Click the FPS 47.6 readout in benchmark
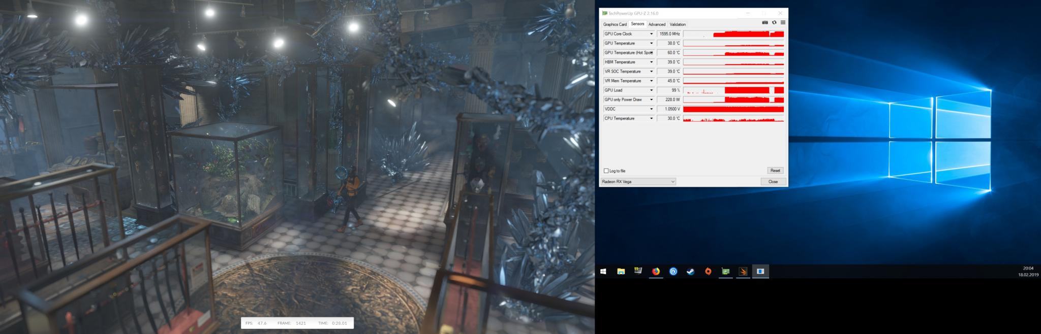 (x=256, y=323)
